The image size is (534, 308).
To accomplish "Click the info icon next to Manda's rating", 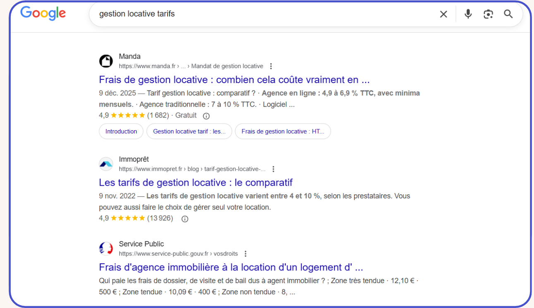I will (206, 116).
